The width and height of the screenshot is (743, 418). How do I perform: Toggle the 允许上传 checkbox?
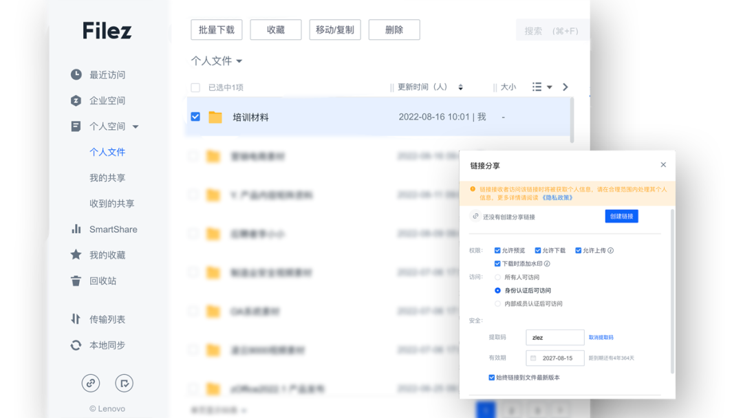click(578, 250)
